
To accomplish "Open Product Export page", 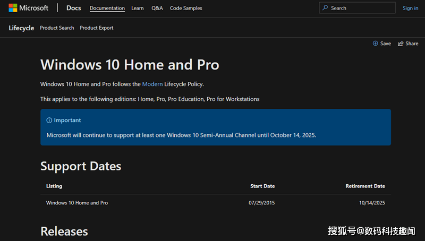I will [x=97, y=28].
